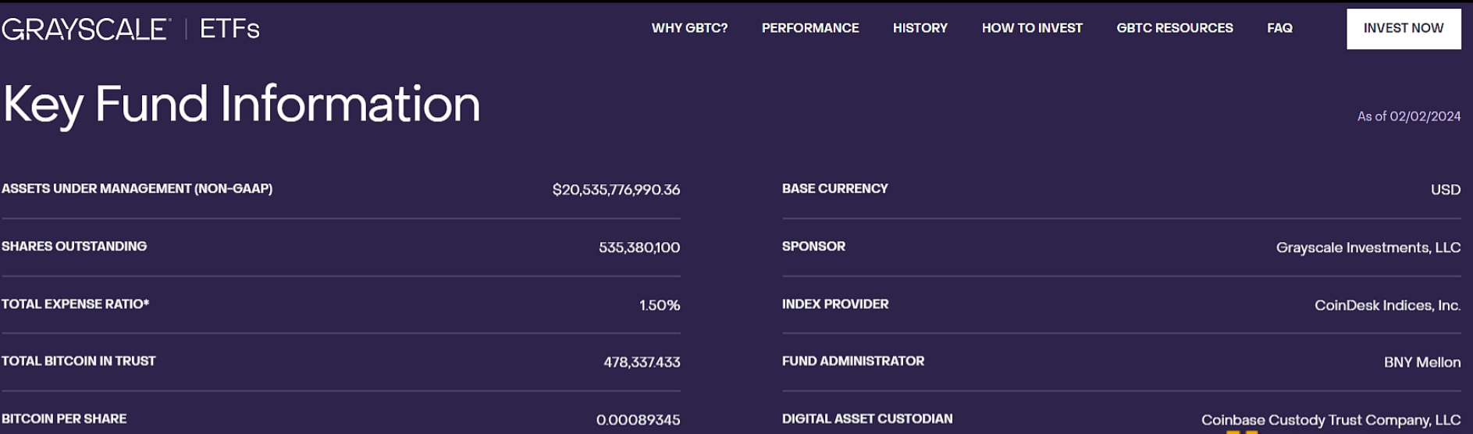
Task: Click the As of 02/02/2024 date
Action: tap(1408, 116)
